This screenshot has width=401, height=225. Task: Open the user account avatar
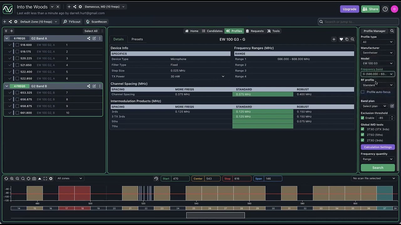(394, 9)
